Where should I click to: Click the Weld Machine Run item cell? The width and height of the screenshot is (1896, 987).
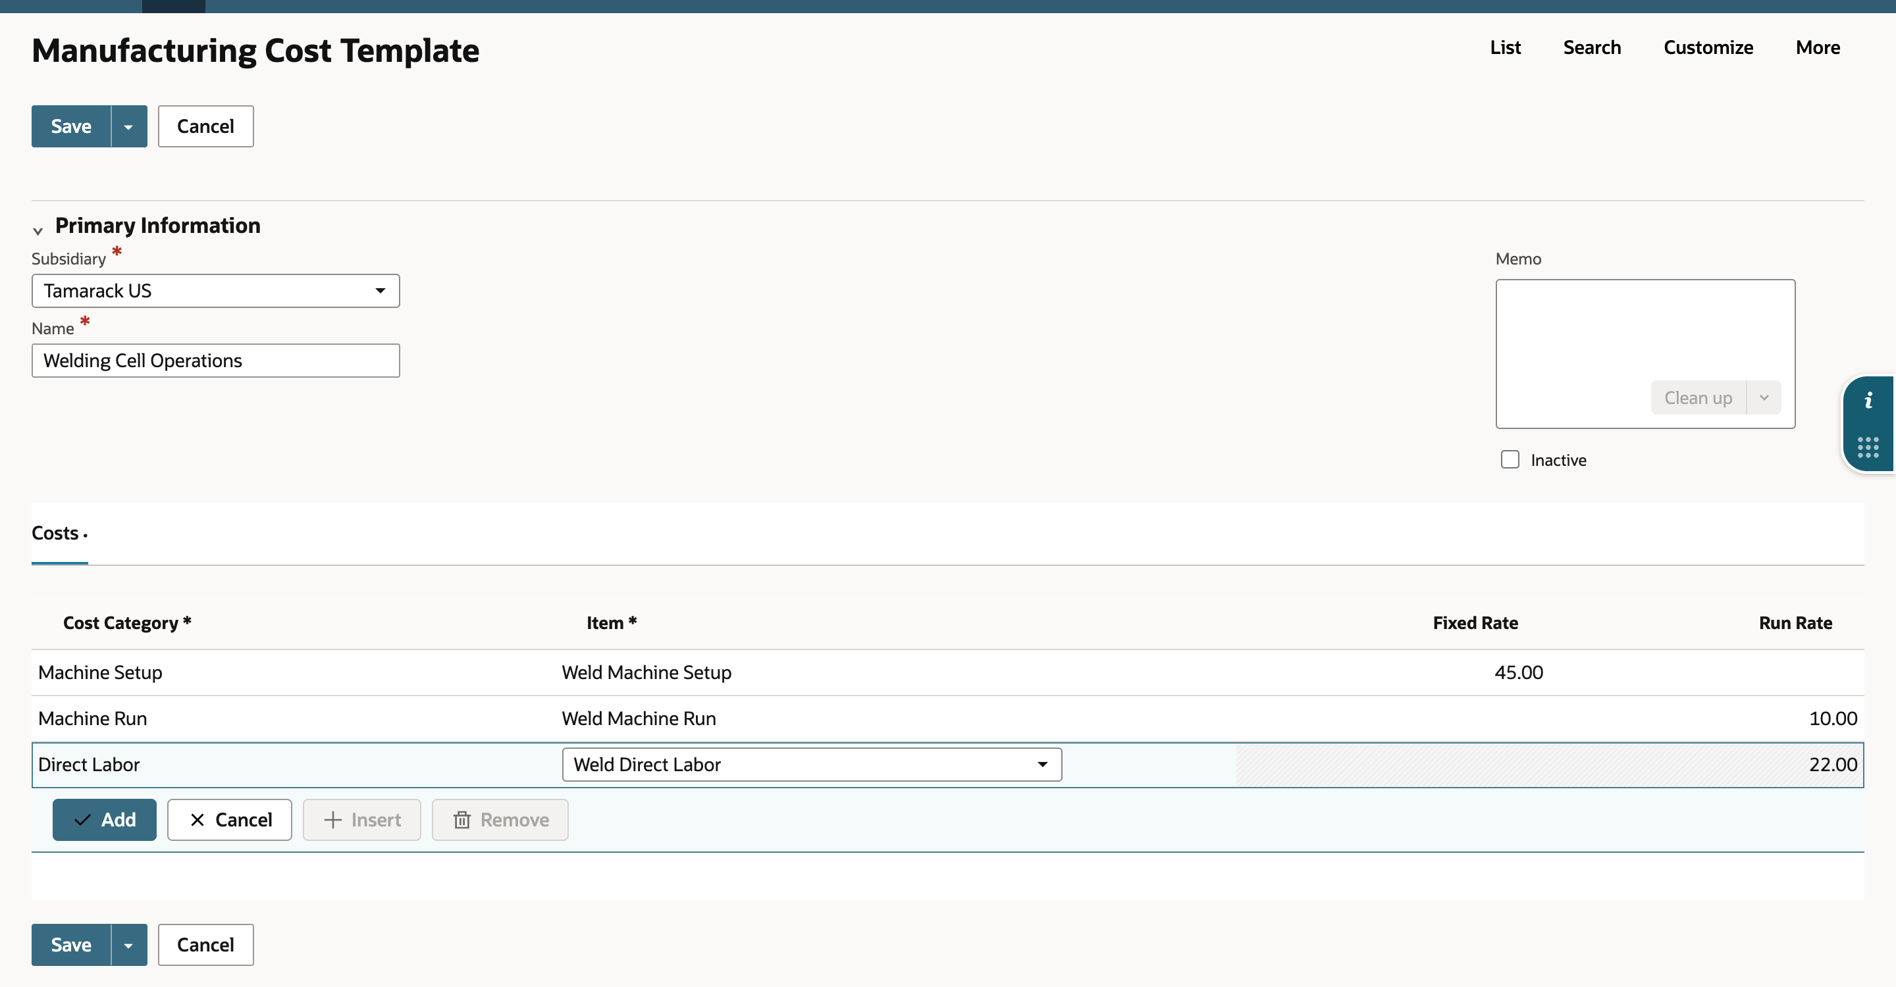click(x=639, y=719)
